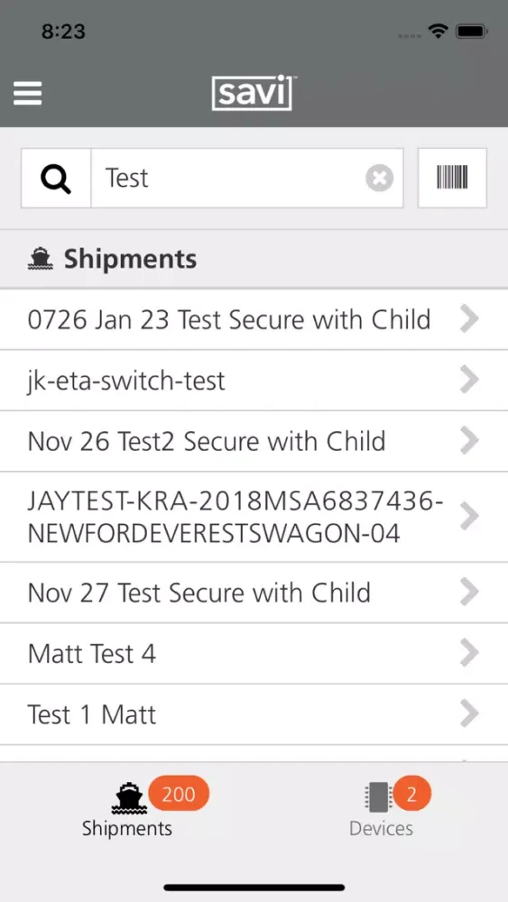Tap the 200 badge on the Shipments tab
This screenshot has width=508, height=902.
coord(179,795)
